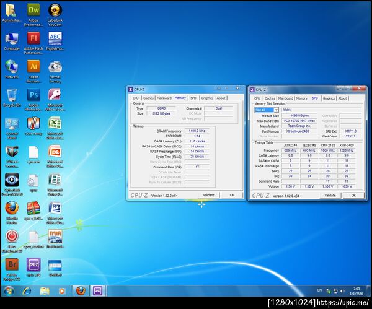This screenshot has width=372, height=309.
Task: Switch to Mainboard tab in left CPU-Z window
Action: coord(164,98)
